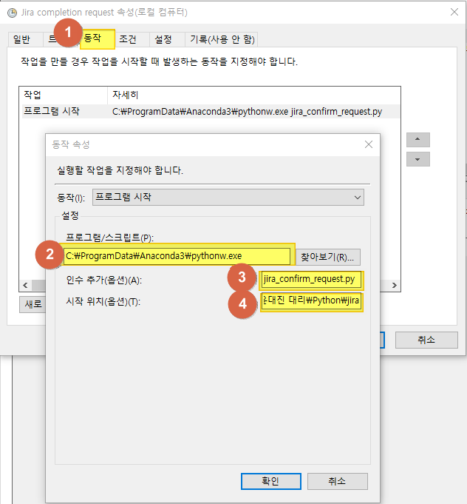Switch to the 설정 tab

click(167, 39)
